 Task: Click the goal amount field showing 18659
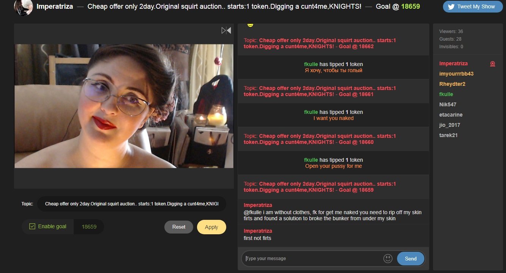(x=89, y=227)
